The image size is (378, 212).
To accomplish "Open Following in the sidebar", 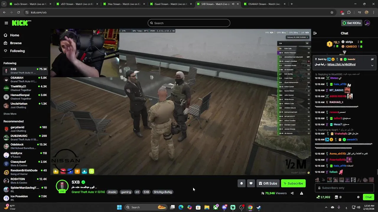I will 17,51.
